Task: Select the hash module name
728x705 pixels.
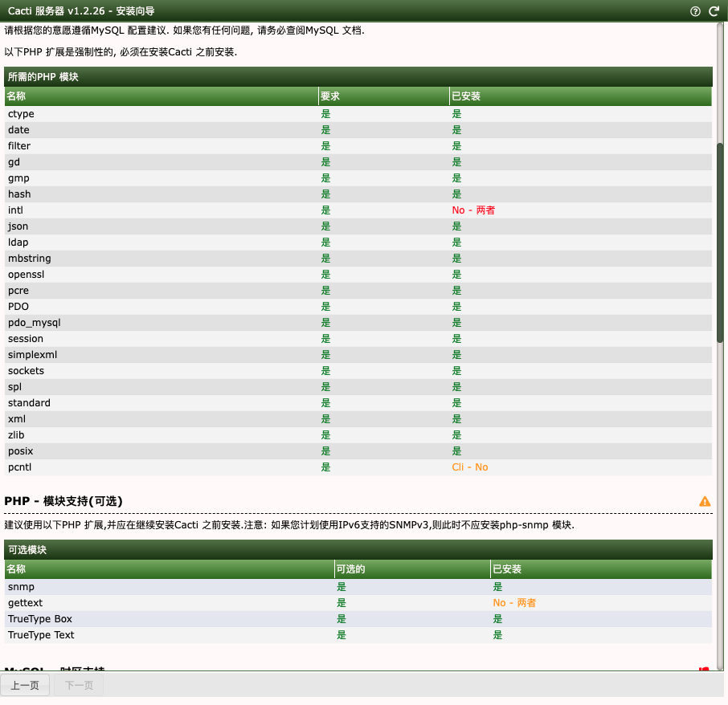Action: 19,194
